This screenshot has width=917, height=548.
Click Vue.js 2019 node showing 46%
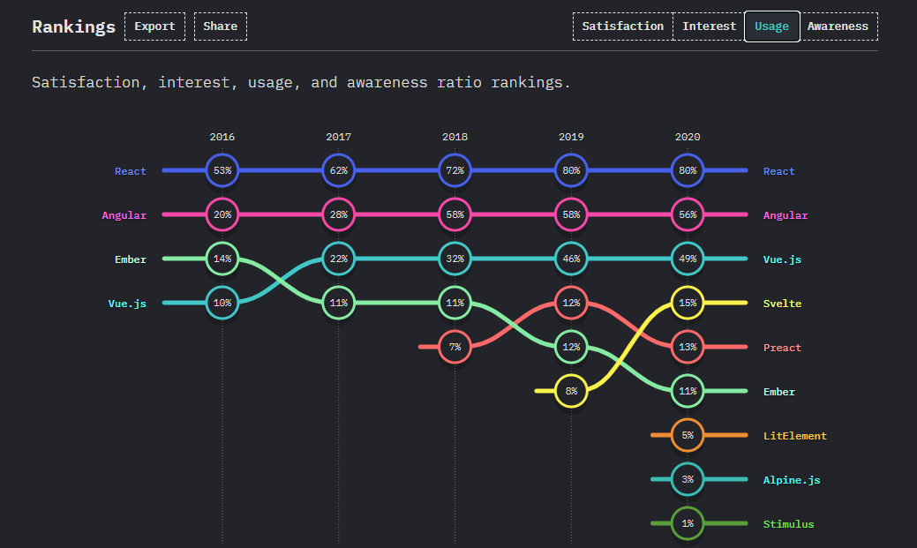(x=571, y=259)
